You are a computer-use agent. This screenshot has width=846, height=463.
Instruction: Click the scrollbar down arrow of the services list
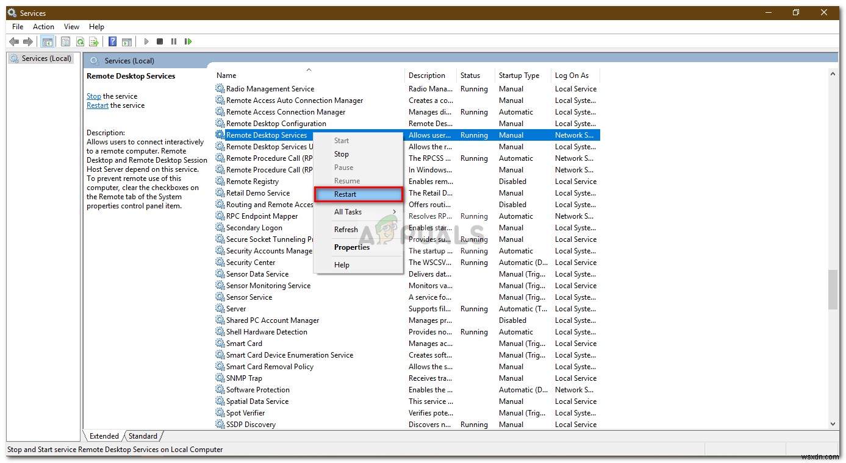click(833, 424)
